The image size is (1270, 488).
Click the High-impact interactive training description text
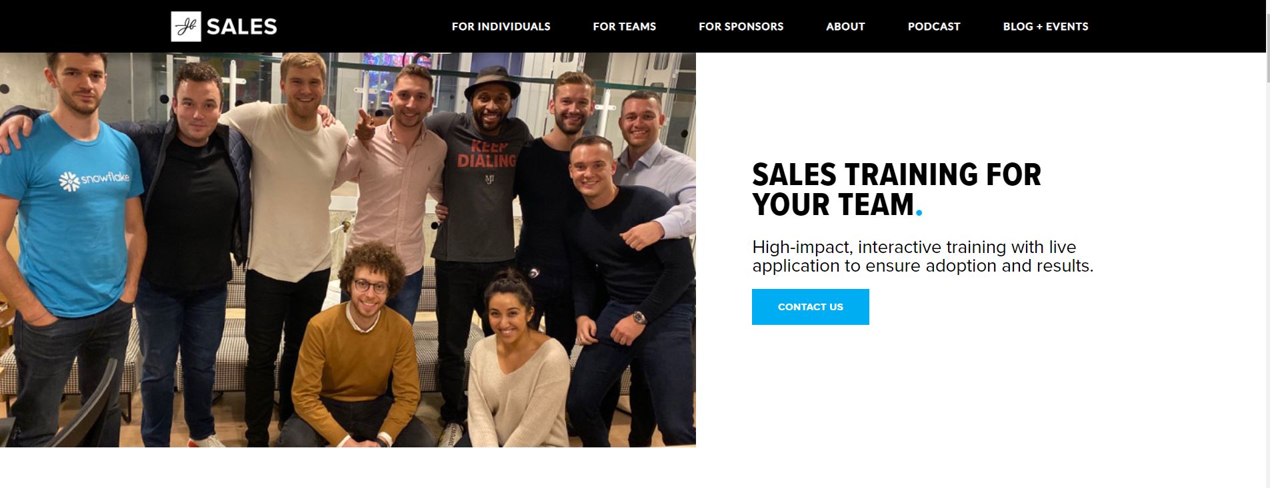pyautogui.click(x=923, y=256)
